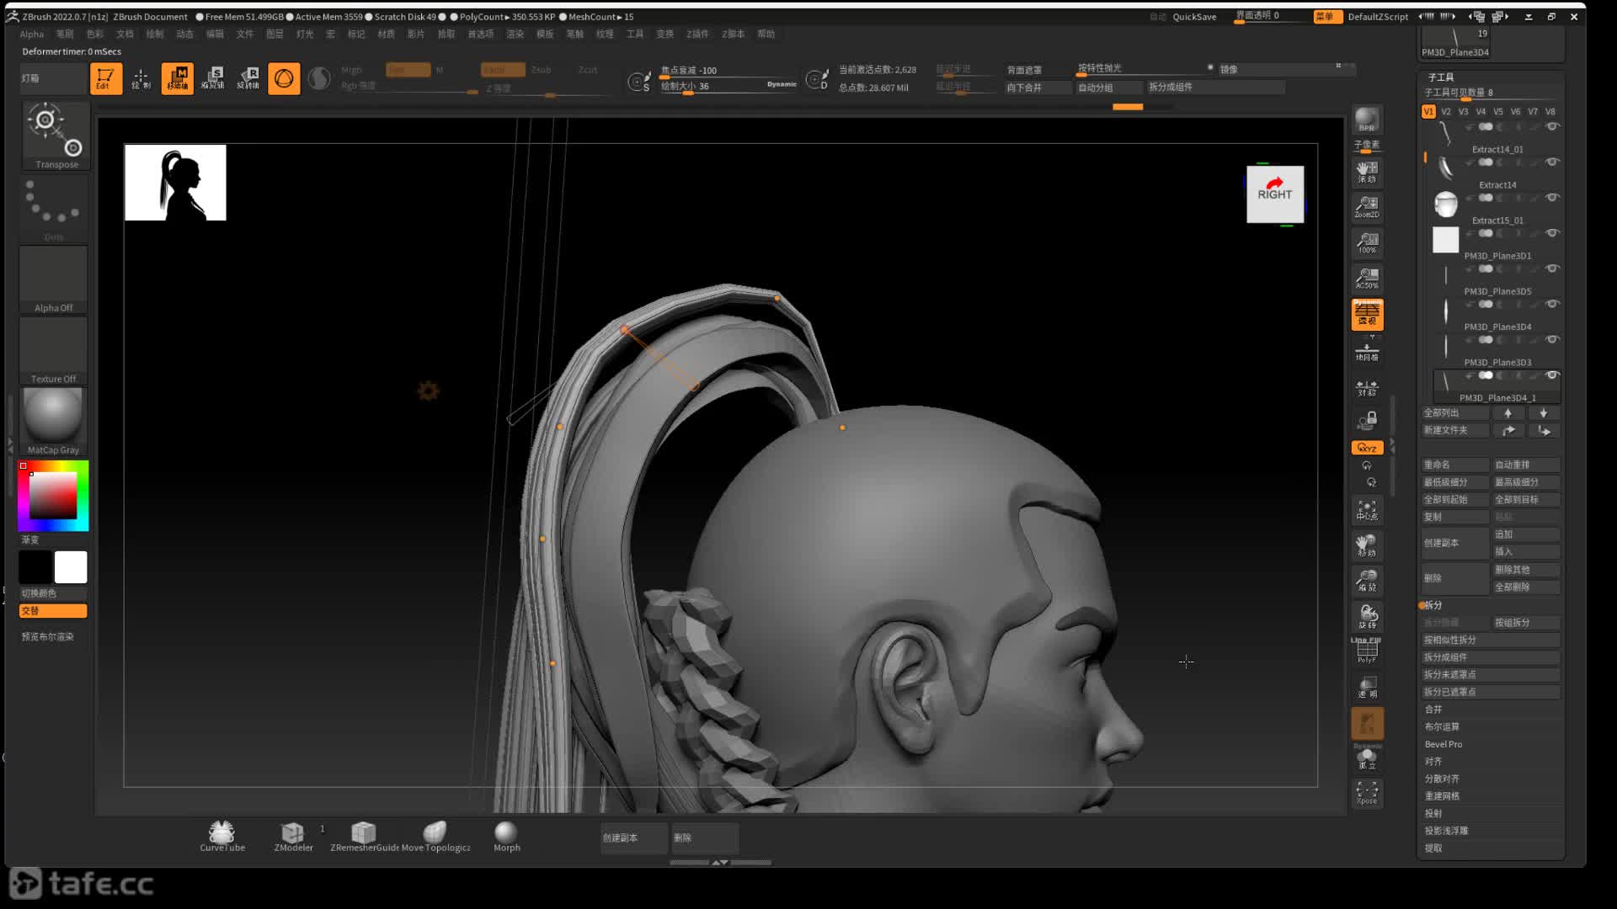Open the Alpha menu
1617x909 pixels.
tap(32, 35)
